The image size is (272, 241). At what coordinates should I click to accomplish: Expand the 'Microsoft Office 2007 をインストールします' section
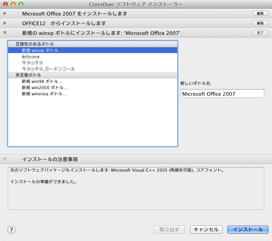pos(5,13)
